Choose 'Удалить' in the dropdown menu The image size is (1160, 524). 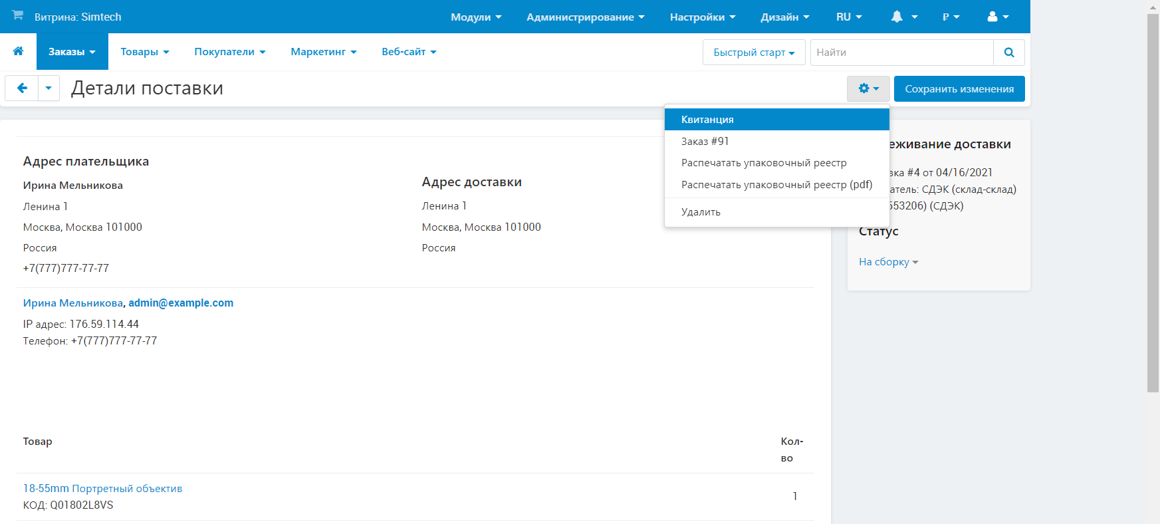pyautogui.click(x=701, y=212)
